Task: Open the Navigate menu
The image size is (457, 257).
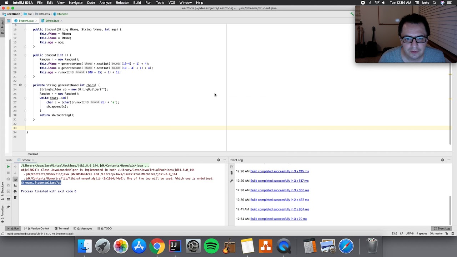Action: (76, 2)
